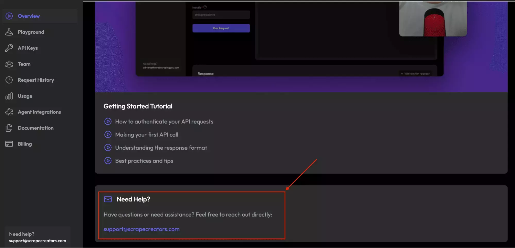Image resolution: width=515 pixels, height=248 pixels.
Task: Click play icon for Making your first API call
Action: tap(108, 134)
